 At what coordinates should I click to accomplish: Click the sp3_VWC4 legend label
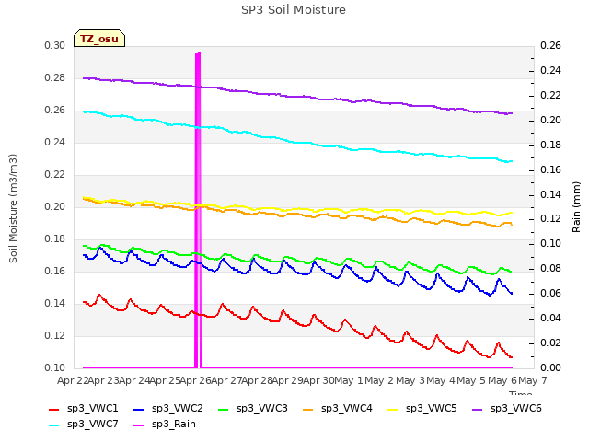(346, 408)
